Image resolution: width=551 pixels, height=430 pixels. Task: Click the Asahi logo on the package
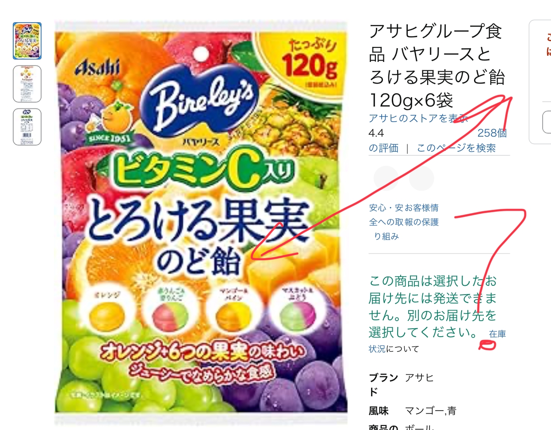click(98, 66)
